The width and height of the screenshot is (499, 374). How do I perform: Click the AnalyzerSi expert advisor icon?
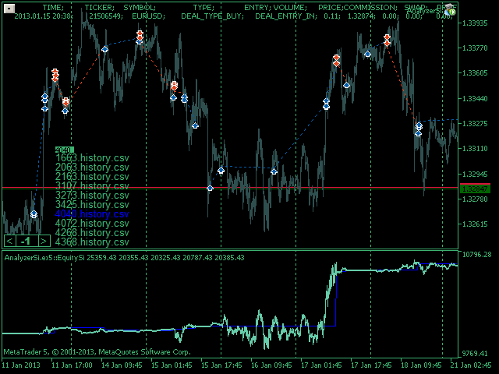(451, 10)
